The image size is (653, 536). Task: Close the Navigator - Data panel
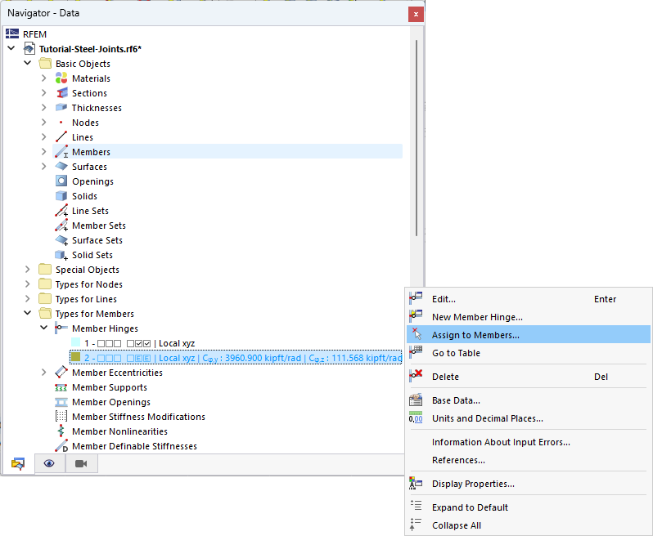pyautogui.click(x=416, y=14)
